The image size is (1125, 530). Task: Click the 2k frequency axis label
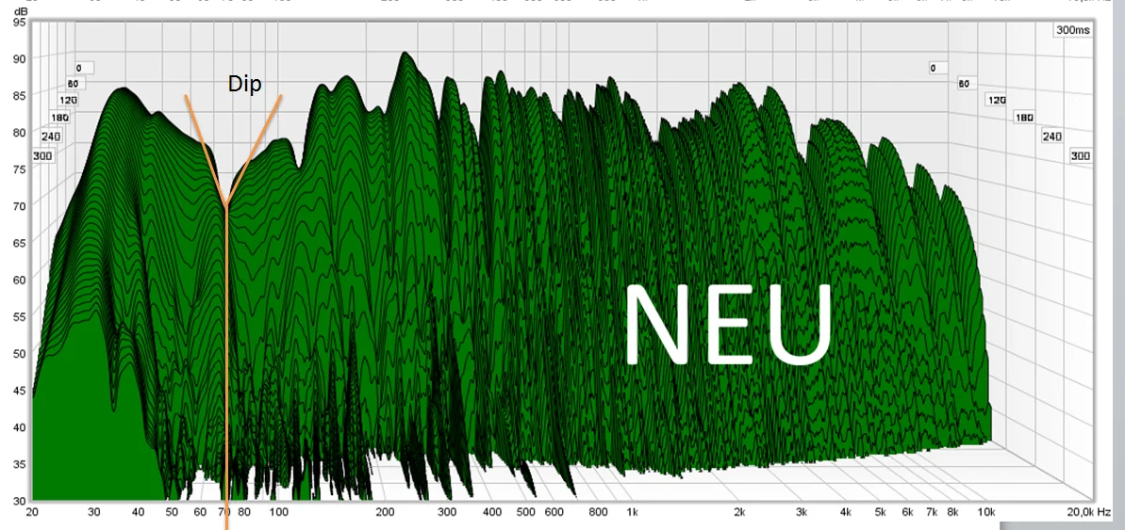(x=739, y=512)
